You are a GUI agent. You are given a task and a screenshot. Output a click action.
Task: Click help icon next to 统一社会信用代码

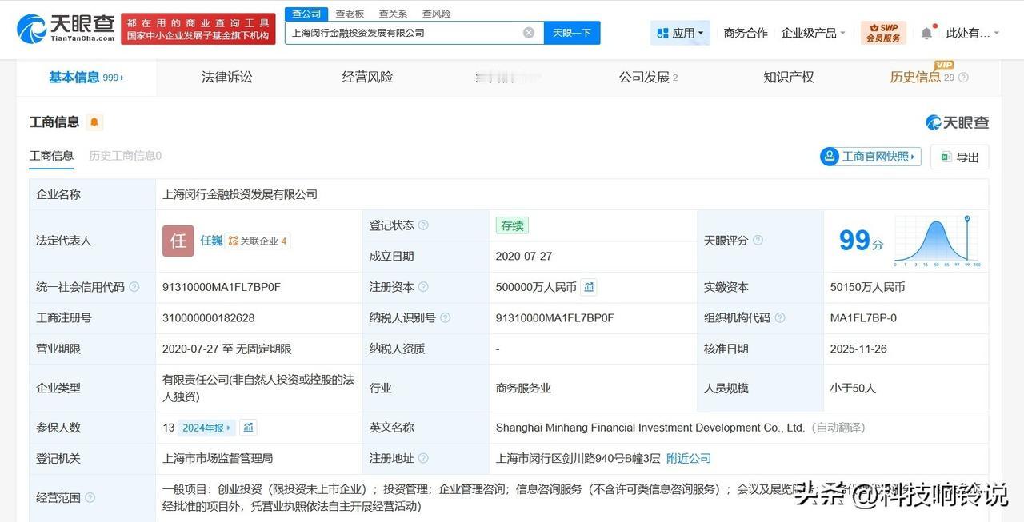pos(134,287)
